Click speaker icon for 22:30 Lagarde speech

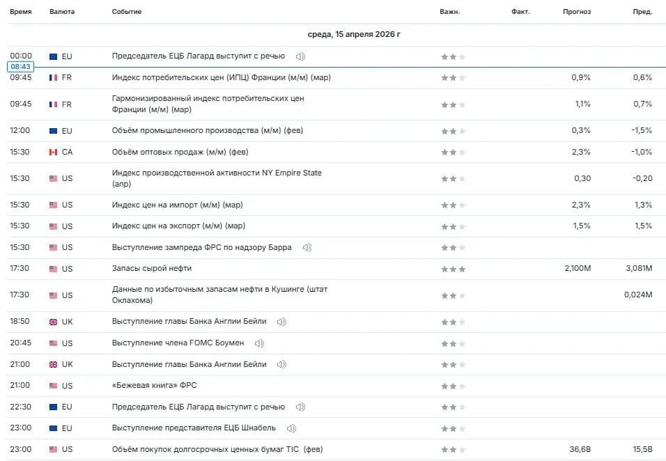pyautogui.click(x=300, y=407)
